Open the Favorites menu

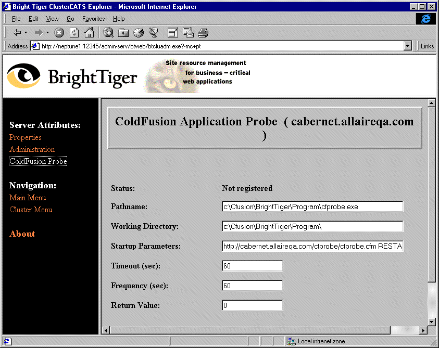(93, 19)
